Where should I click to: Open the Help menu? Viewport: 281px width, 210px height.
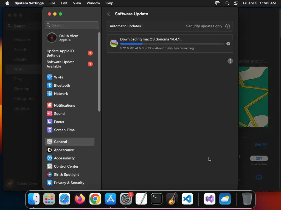pyautogui.click(x=109, y=3)
